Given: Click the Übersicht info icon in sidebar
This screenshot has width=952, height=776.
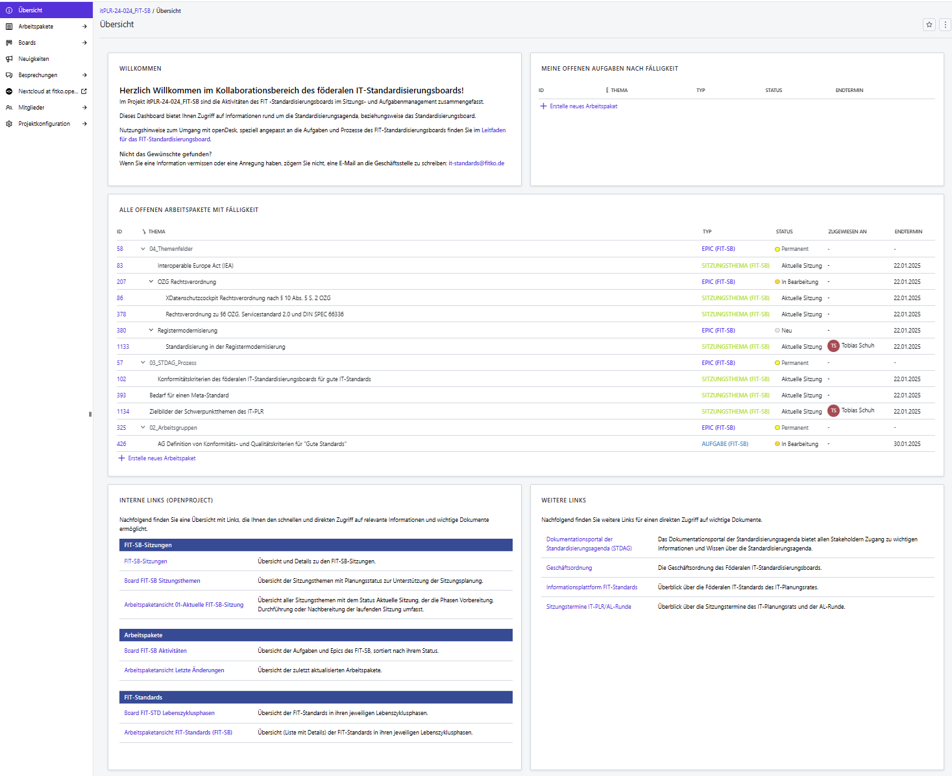Looking at the screenshot, I should tap(9, 10).
